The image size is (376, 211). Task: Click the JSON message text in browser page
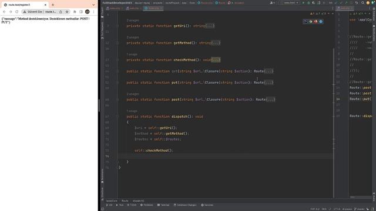46,21
